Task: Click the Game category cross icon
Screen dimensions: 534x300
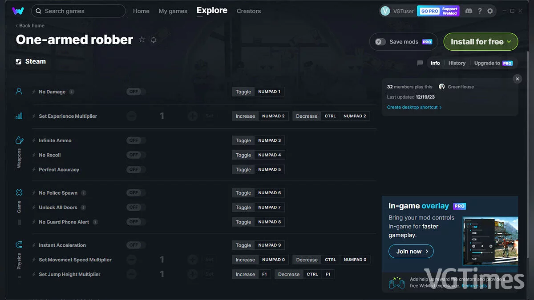Action: point(19,192)
